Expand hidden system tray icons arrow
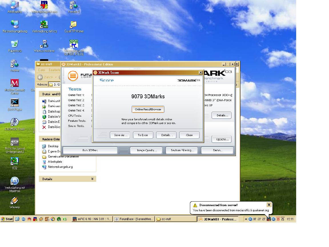The height and width of the screenshot is (247, 329). click(246, 219)
